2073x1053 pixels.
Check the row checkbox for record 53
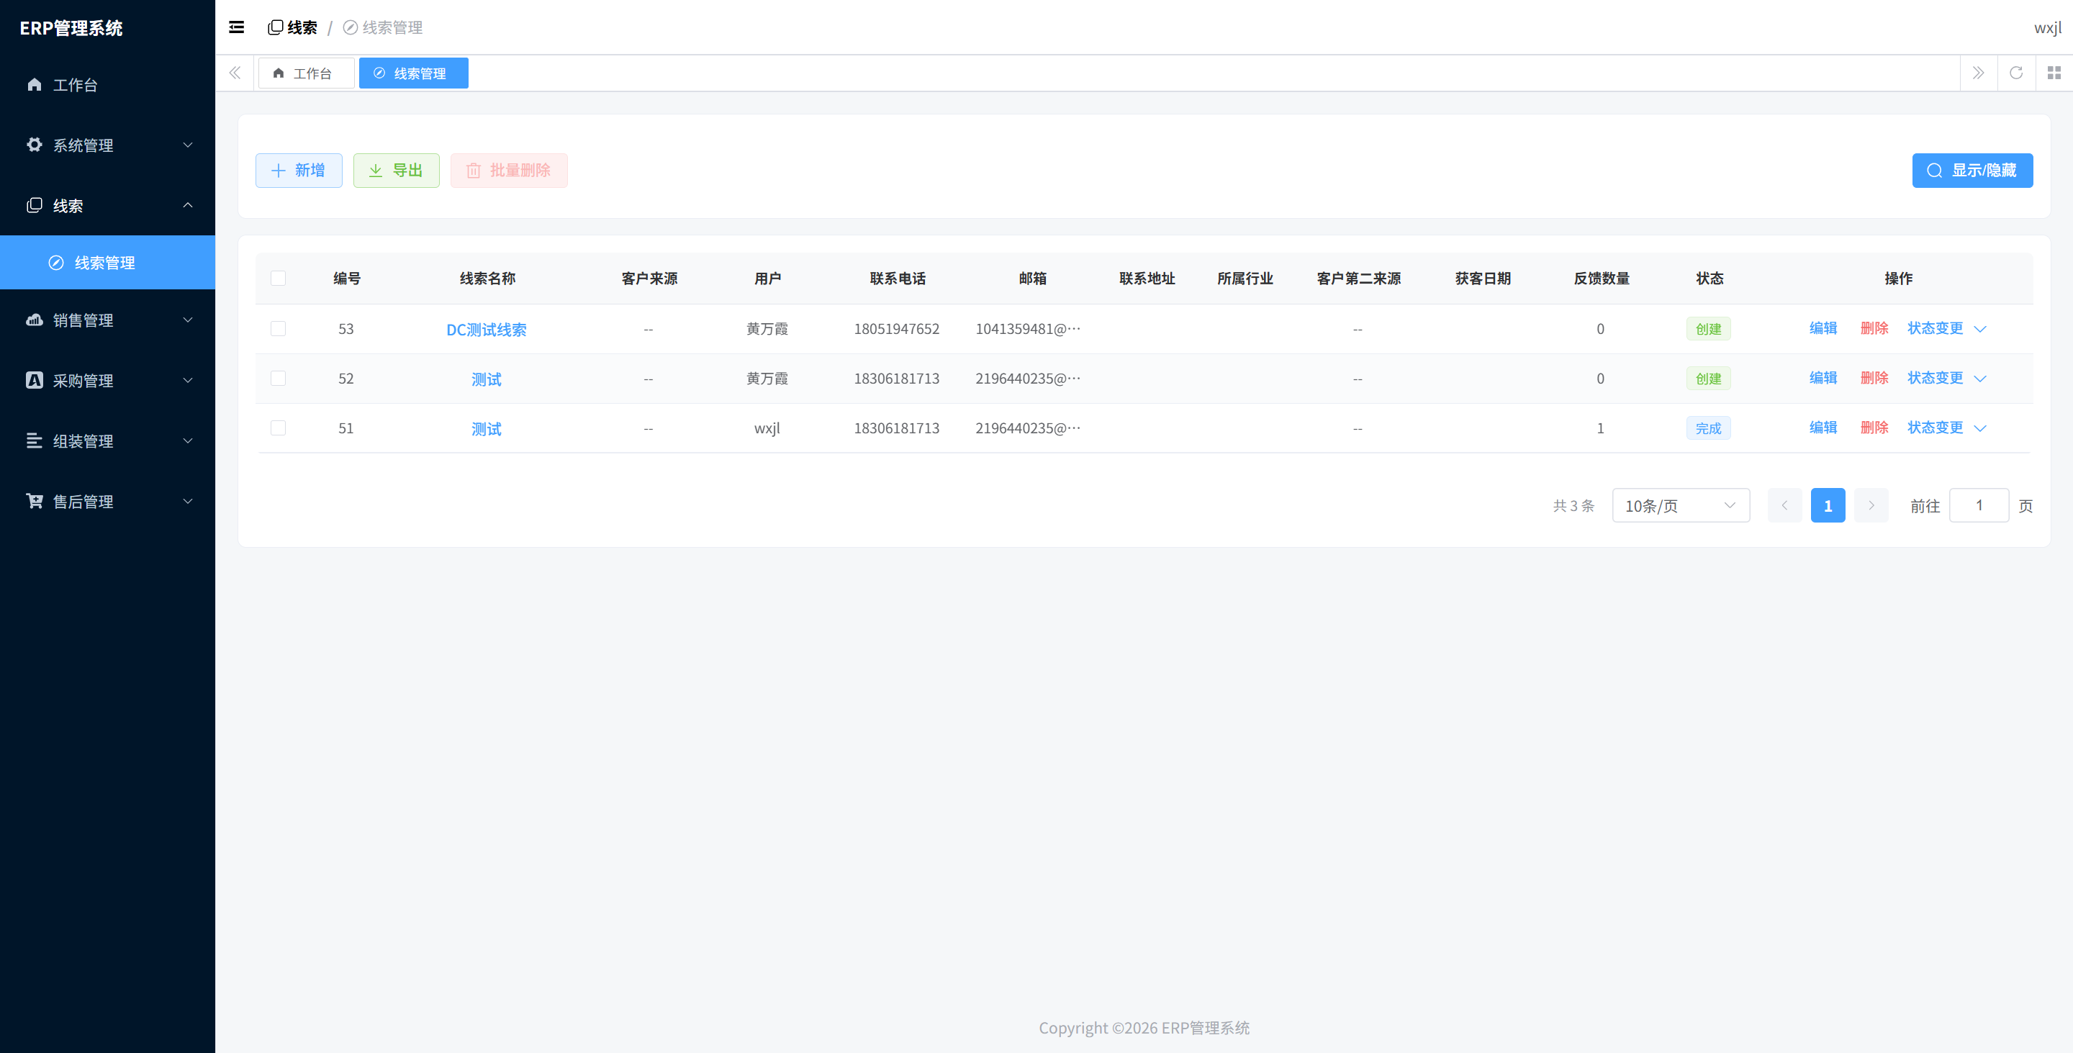279,328
